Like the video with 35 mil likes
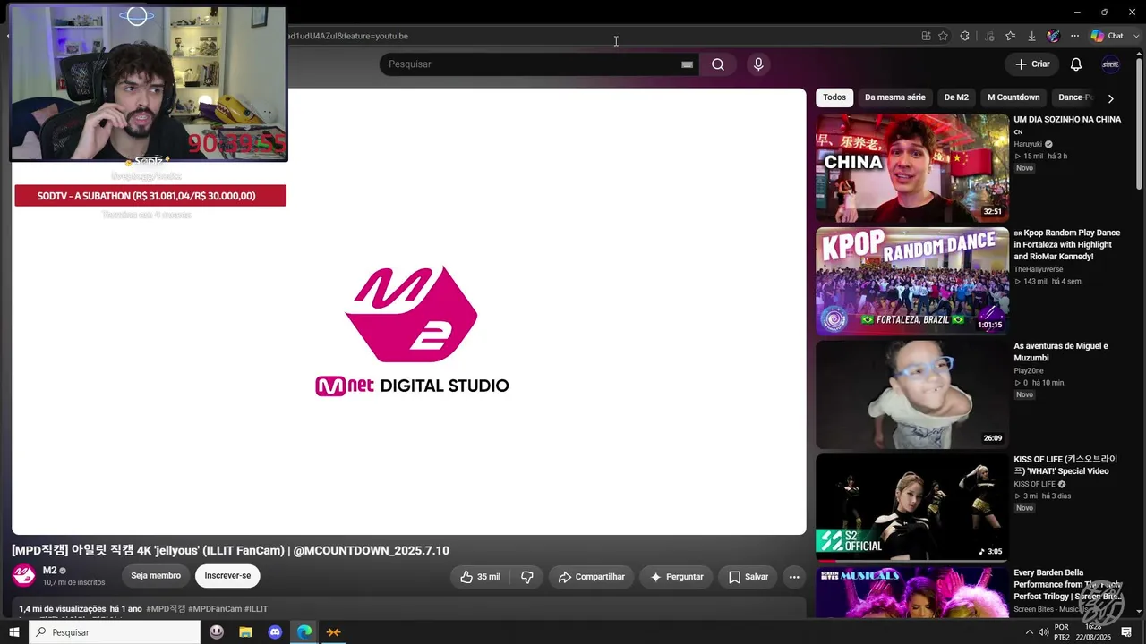Image resolution: width=1146 pixels, height=644 pixels. pos(480,577)
